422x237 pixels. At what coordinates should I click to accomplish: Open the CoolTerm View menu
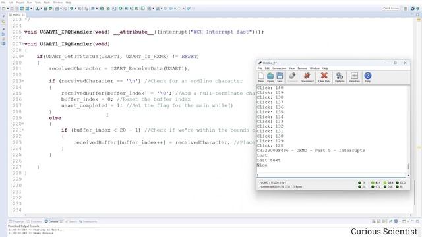[x=291, y=68]
